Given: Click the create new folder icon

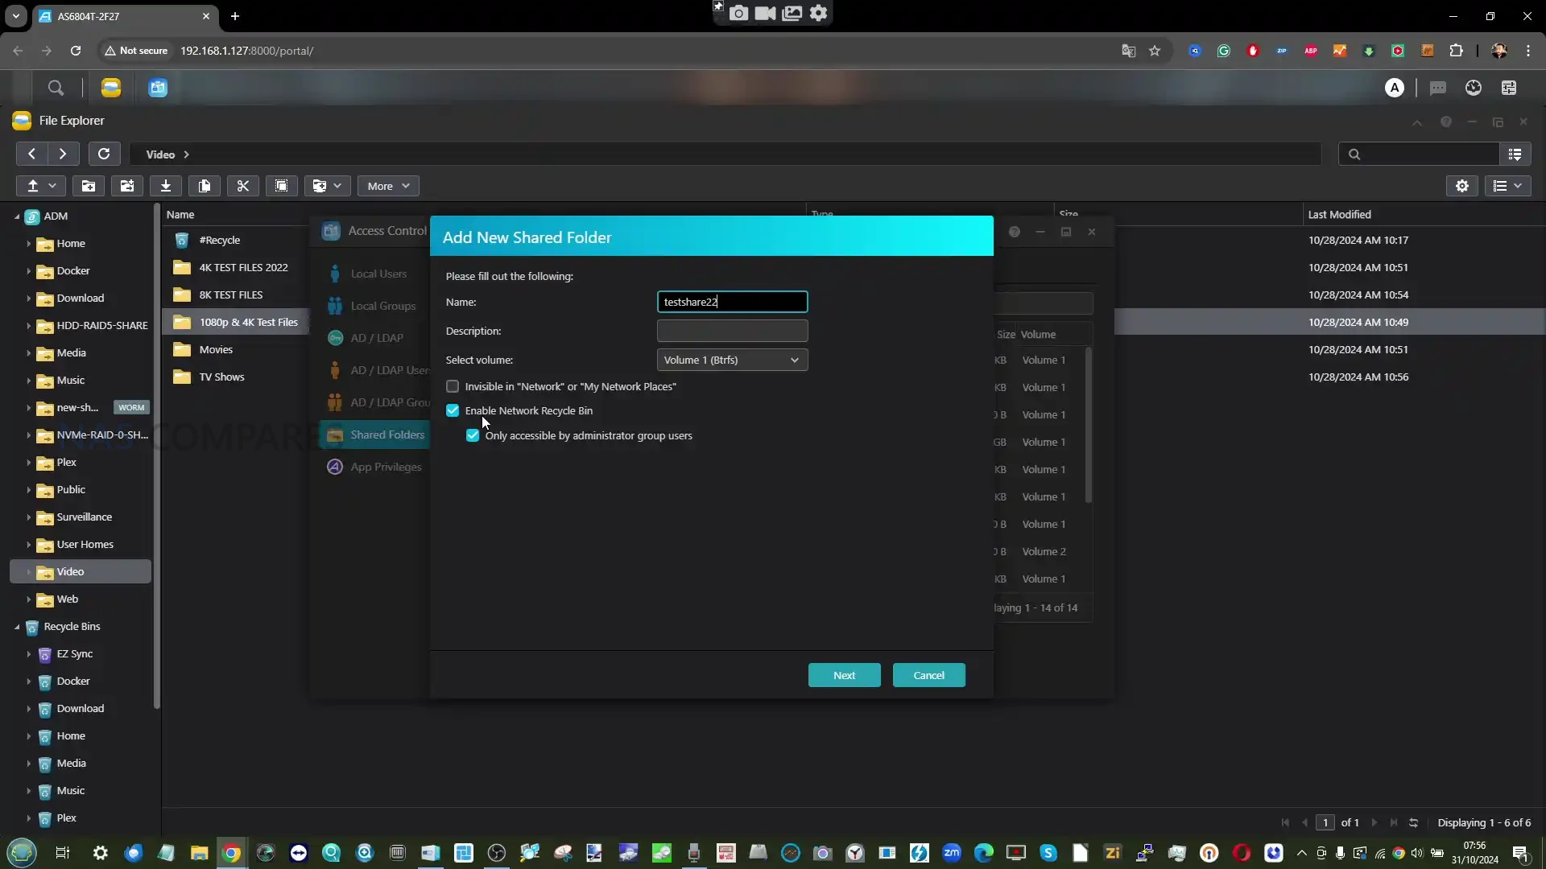Looking at the screenshot, I should [x=89, y=186].
